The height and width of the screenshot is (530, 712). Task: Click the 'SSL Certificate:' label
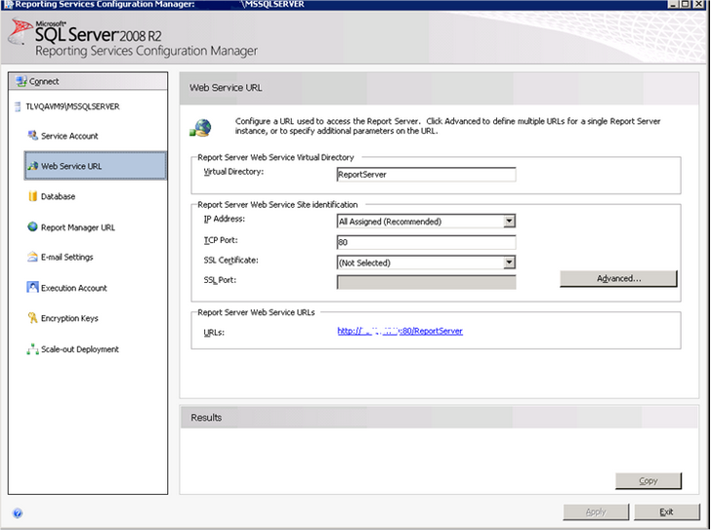tap(230, 260)
